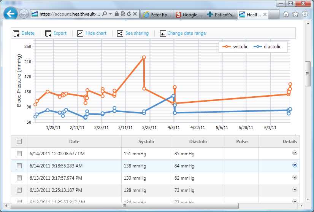Select the 85 mmHg diastolic cell
The image size is (314, 212).
[198, 154]
